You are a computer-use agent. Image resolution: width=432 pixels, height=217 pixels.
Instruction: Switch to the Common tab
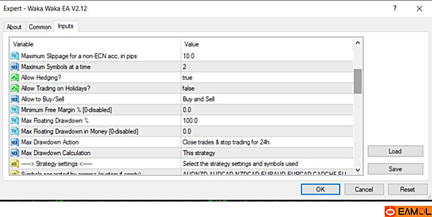(40, 27)
